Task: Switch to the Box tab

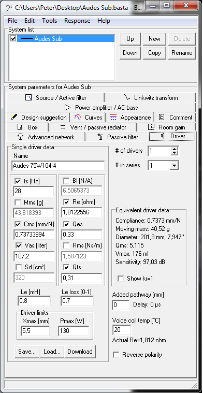Action: point(28,127)
